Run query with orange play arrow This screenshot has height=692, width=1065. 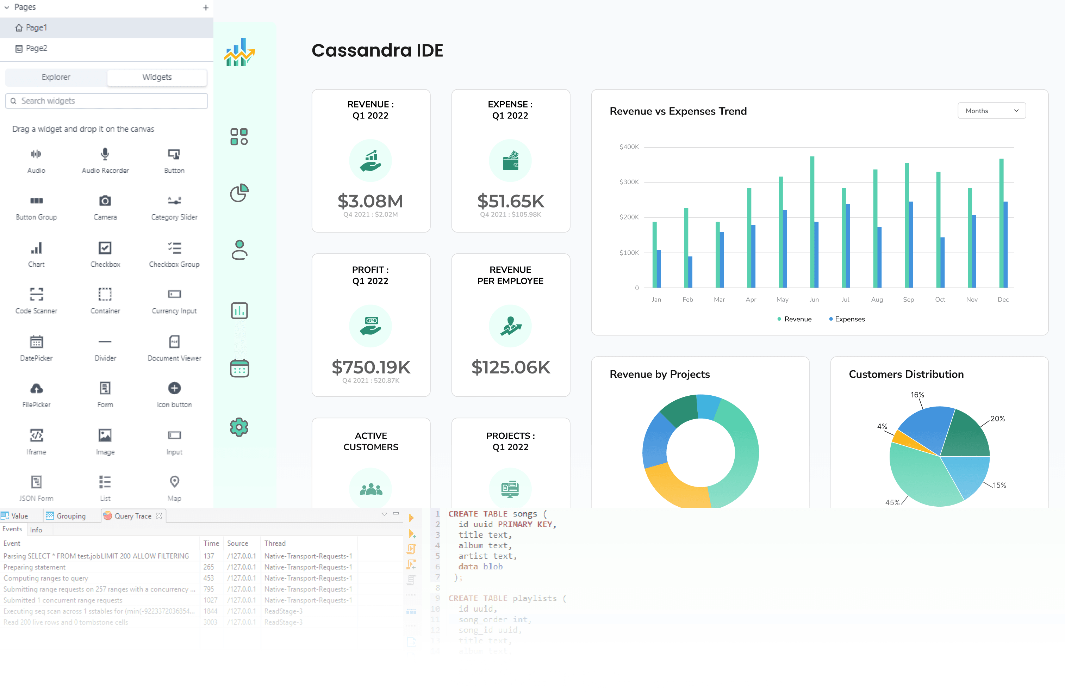[x=411, y=518]
